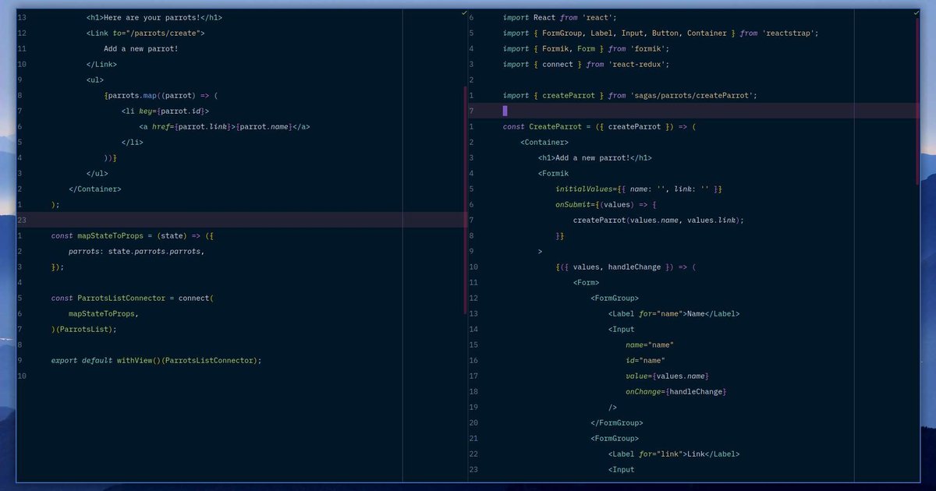Click import { Formik, Form } from 'formik' line
Image resolution: width=936 pixels, height=491 pixels.
coord(587,48)
